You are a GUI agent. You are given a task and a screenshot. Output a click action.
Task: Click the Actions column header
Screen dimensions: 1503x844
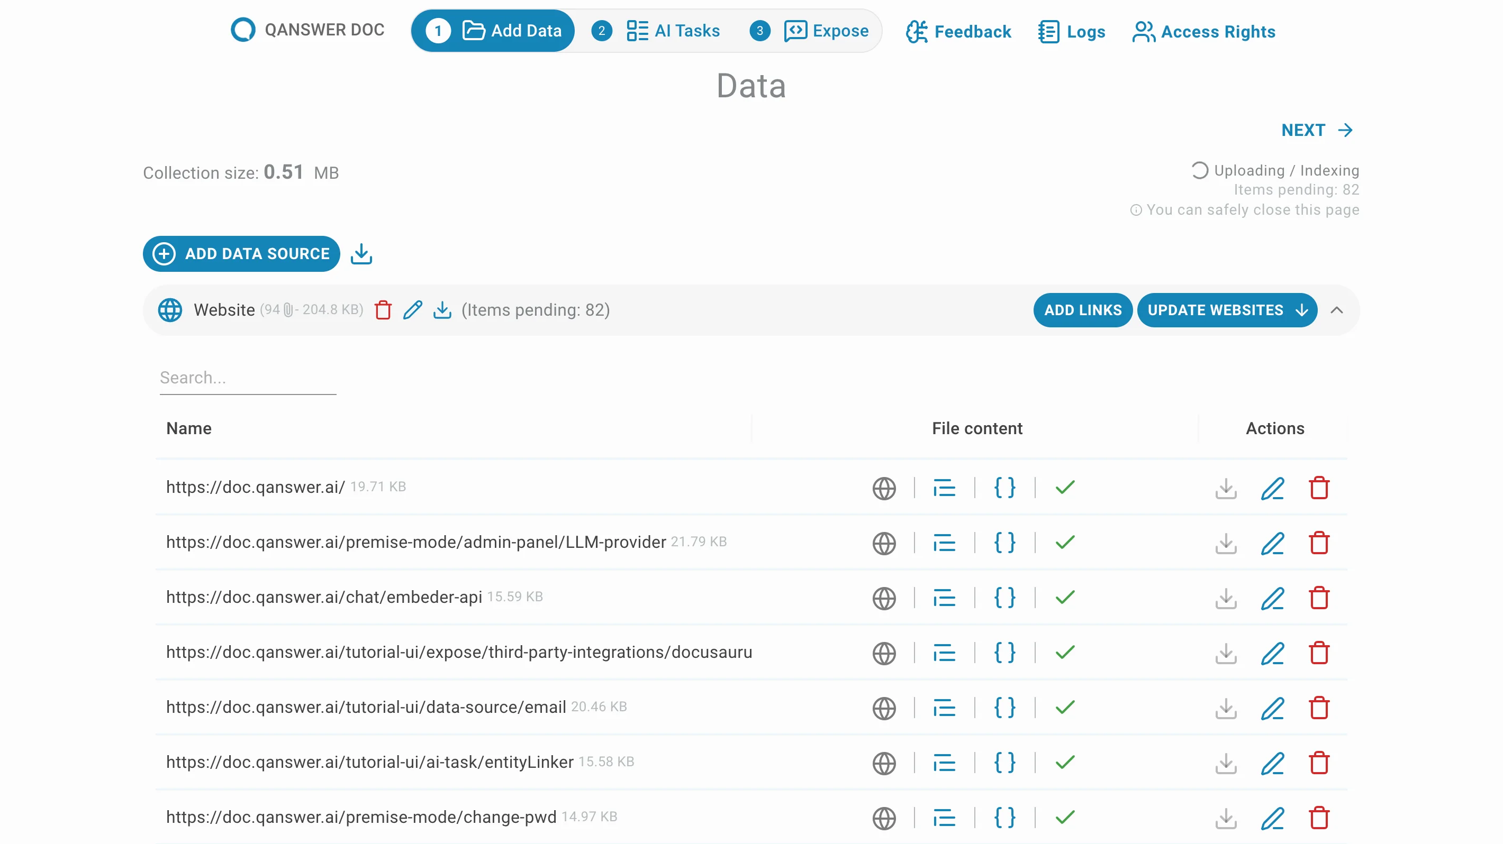coord(1275,428)
